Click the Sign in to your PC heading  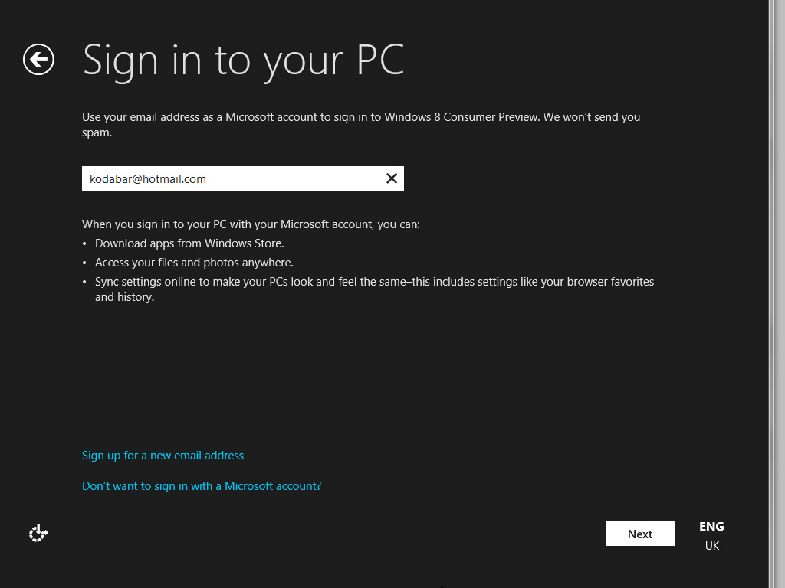pos(244,60)
